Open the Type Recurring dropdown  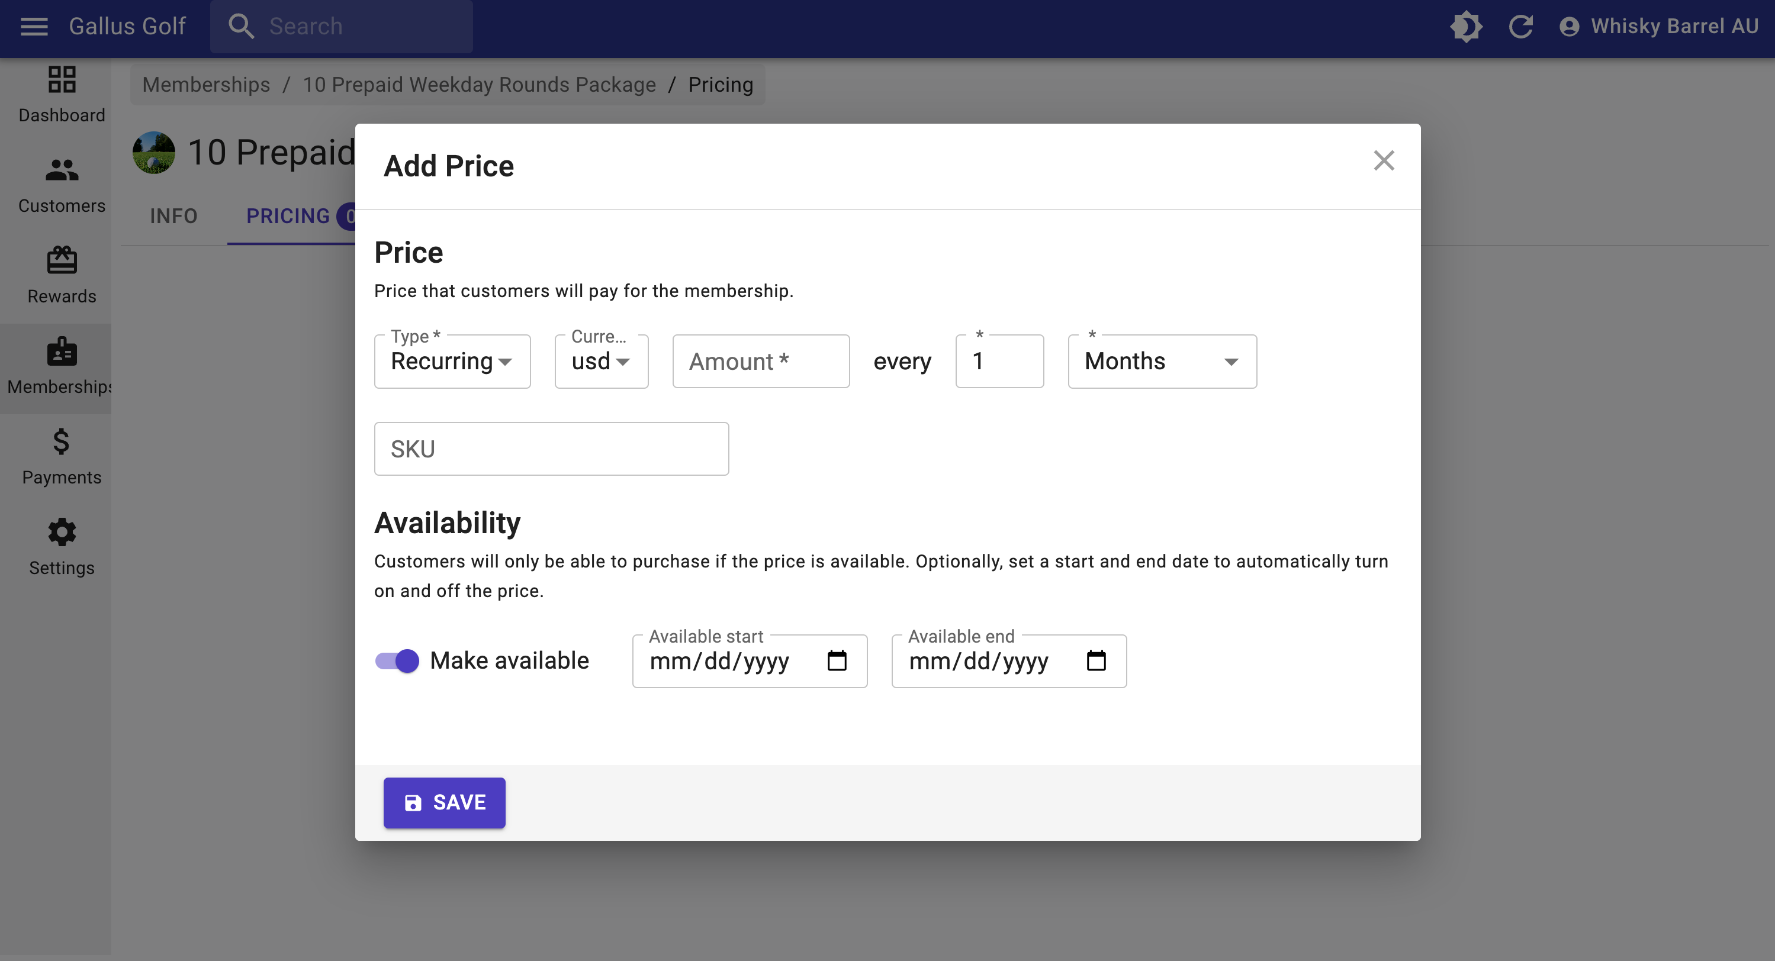[452, 362]
